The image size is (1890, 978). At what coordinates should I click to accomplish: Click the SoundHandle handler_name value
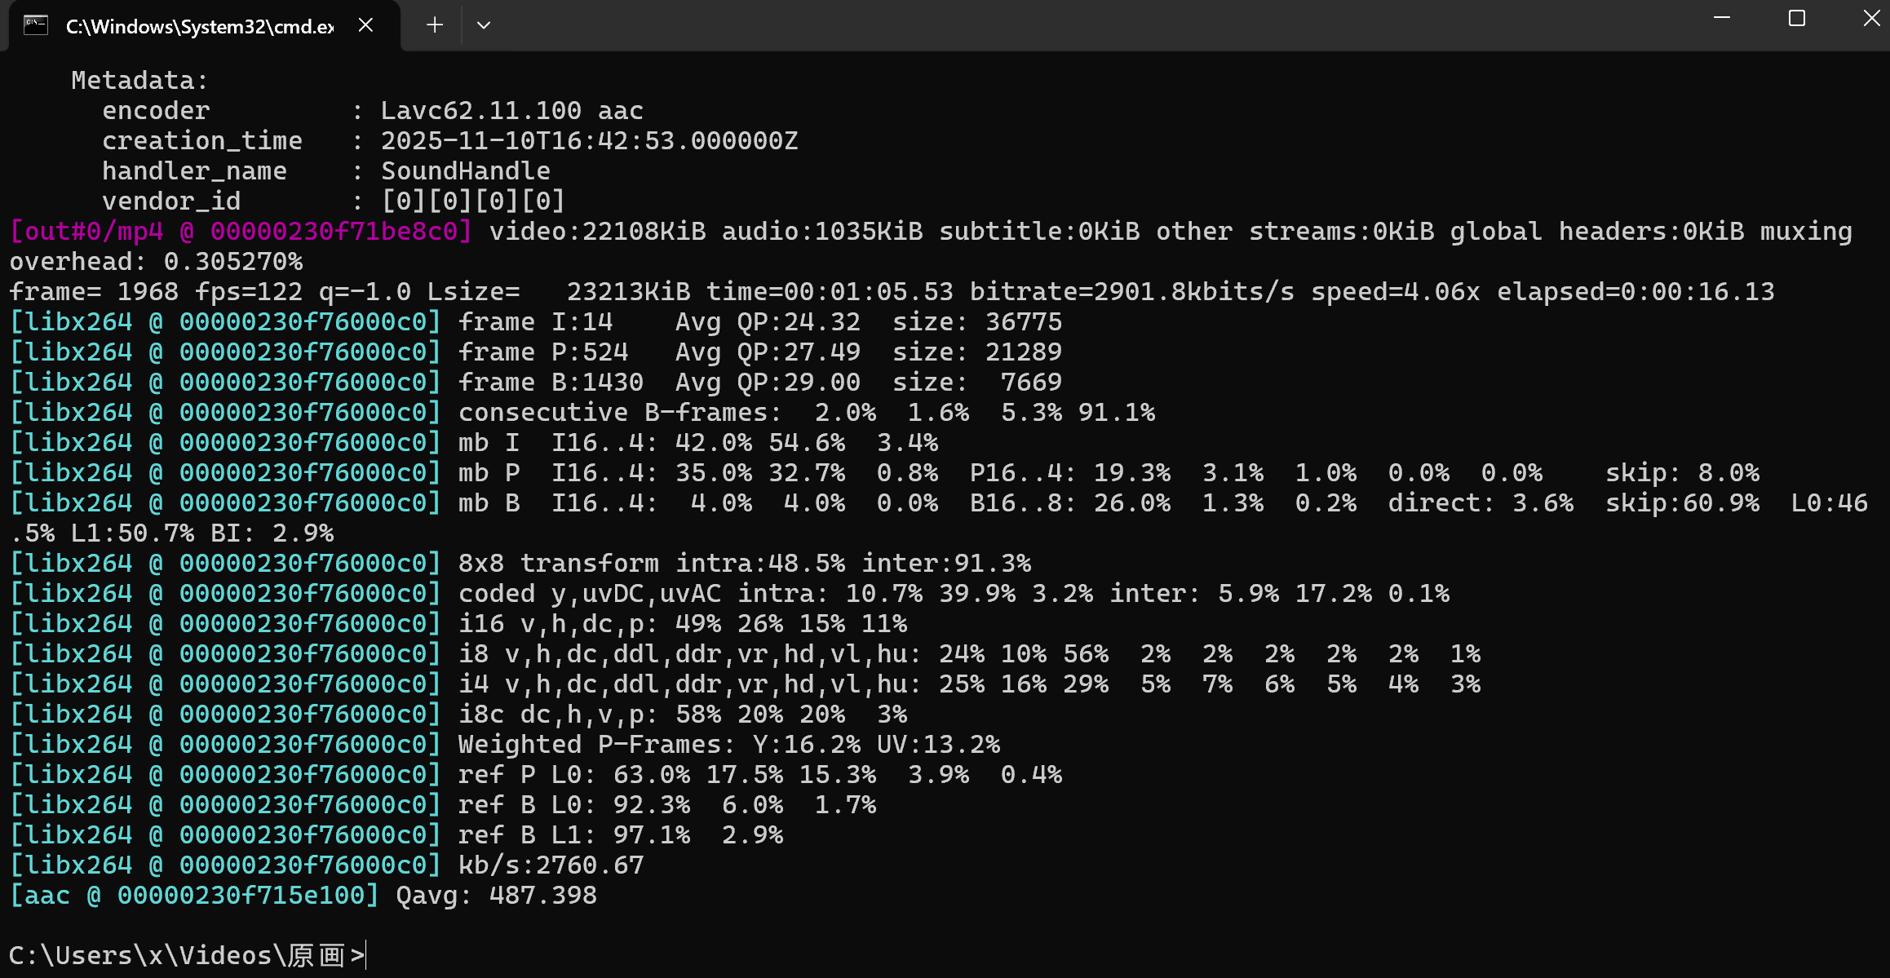click(465, 171)
